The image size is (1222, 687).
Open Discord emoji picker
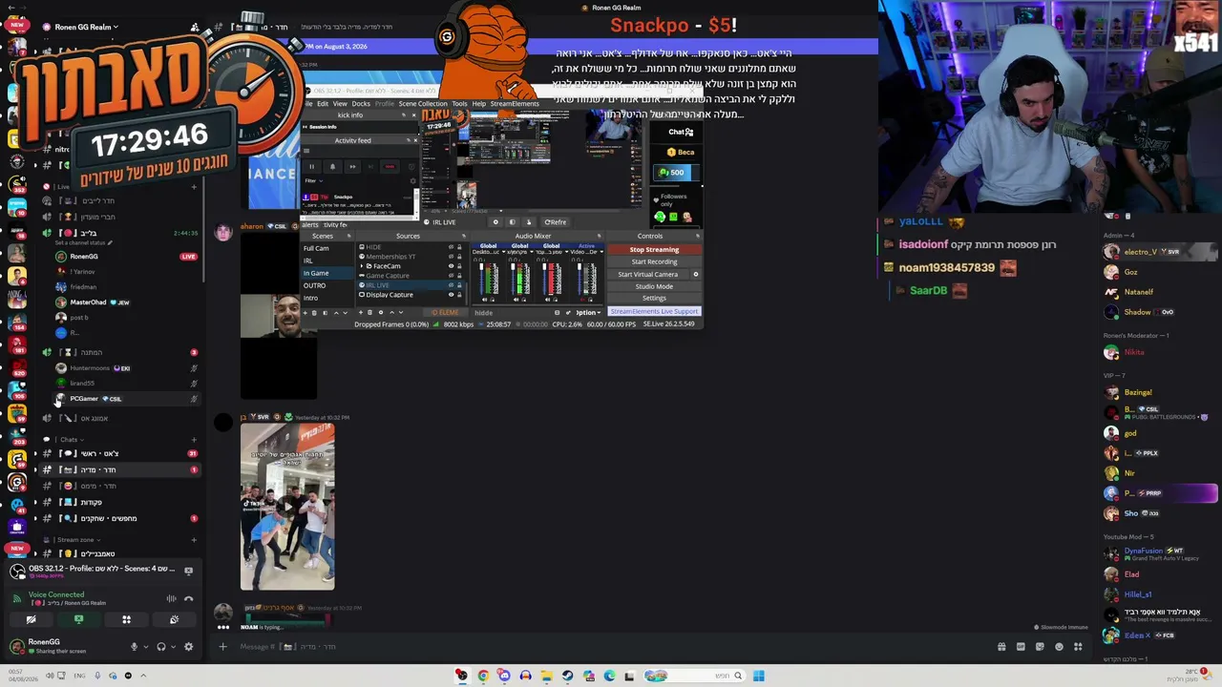1059,647
